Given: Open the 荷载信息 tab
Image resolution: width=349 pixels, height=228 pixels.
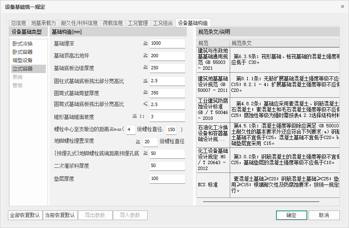Looking at the screenshot, I should coord(113,23).
